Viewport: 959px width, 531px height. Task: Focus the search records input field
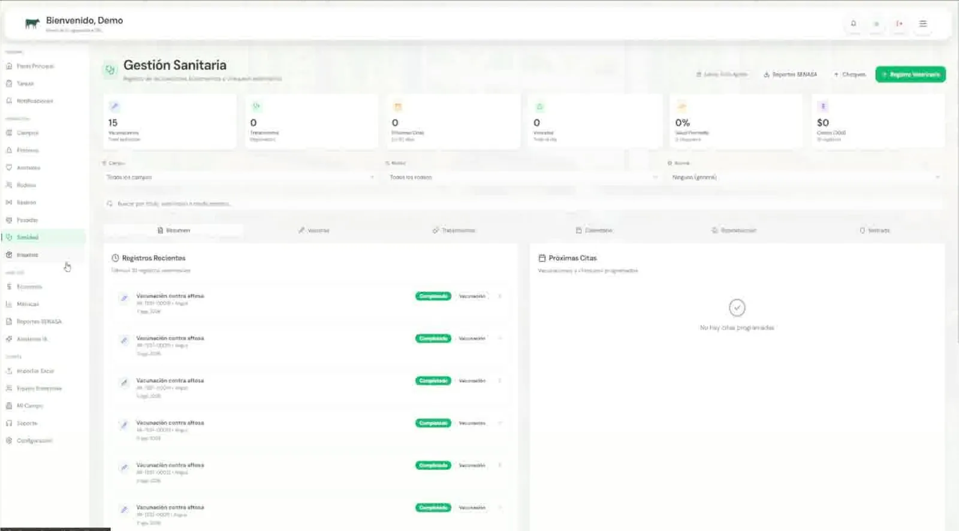point(523,204)
